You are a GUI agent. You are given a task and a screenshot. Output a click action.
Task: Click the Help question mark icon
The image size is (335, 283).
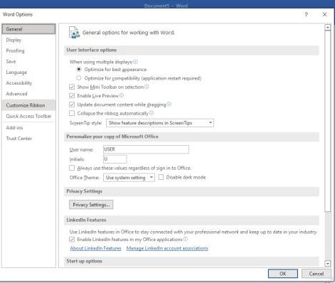(306, 14)
